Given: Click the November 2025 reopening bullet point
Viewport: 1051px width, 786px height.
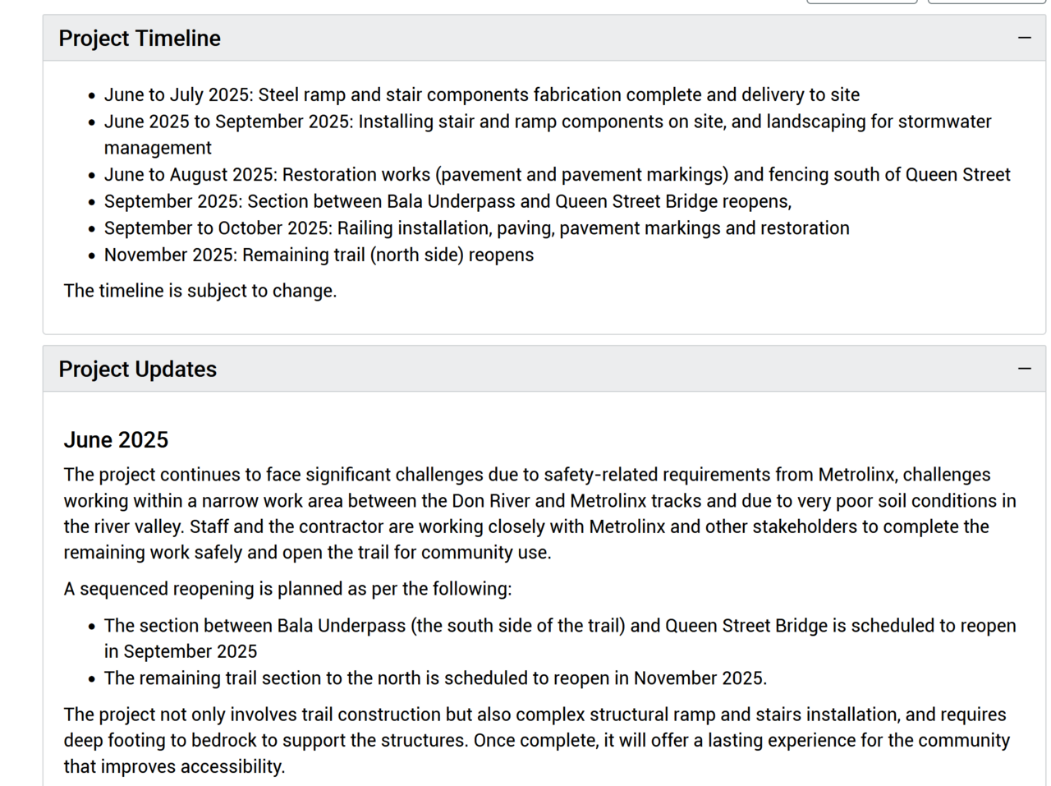Looking at the screenshot, I should 435,678.
